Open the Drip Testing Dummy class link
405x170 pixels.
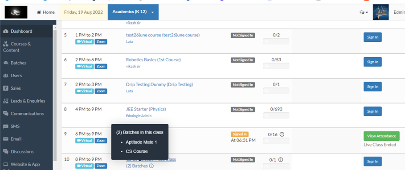click(160, 84)
